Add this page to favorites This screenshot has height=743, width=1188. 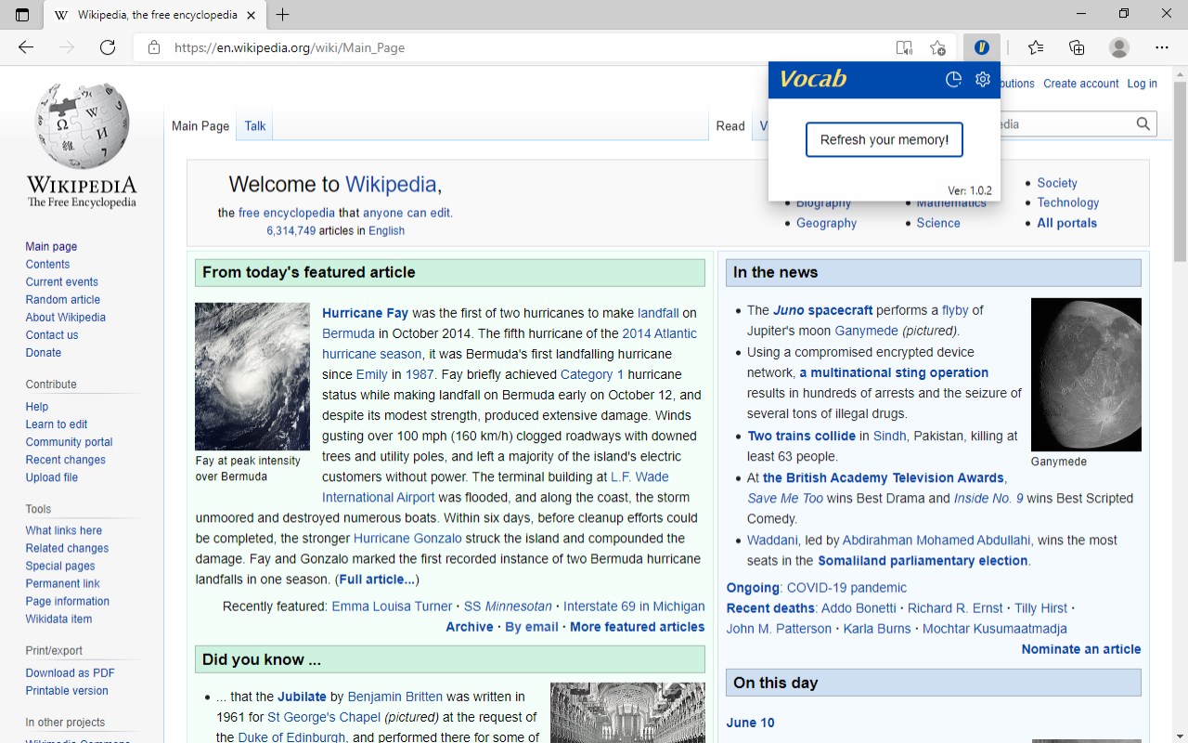point(938,47)
